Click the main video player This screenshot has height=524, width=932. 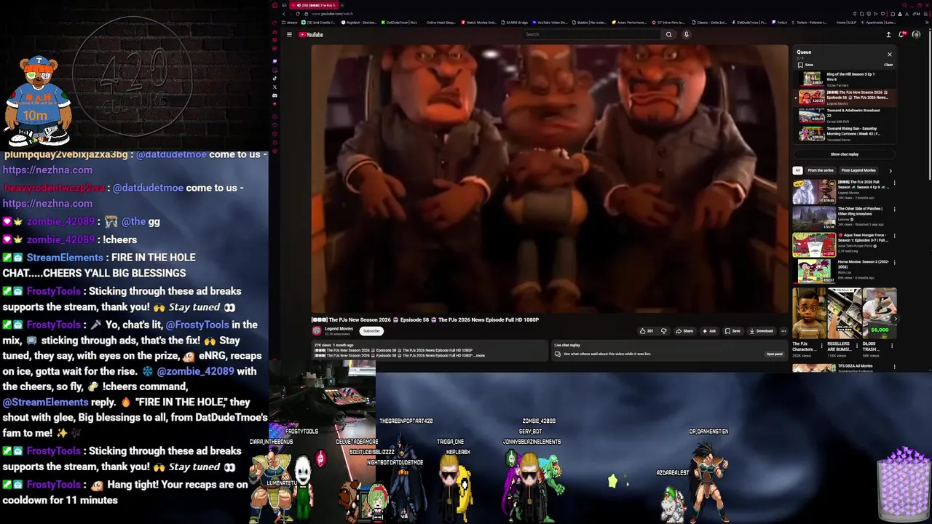[549, 178]
